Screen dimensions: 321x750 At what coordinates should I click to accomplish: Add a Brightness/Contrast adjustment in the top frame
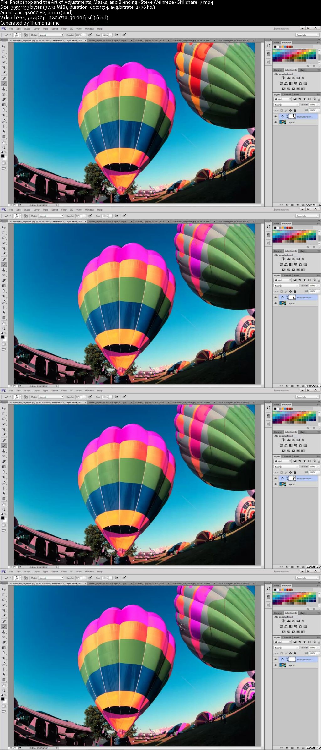[x=283, y=78]
